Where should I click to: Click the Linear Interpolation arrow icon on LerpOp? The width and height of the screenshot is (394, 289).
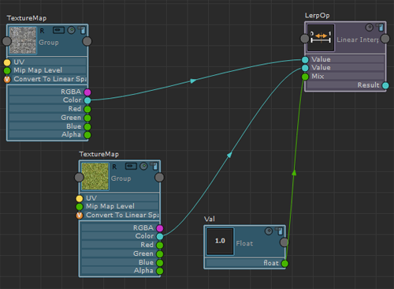321,38
